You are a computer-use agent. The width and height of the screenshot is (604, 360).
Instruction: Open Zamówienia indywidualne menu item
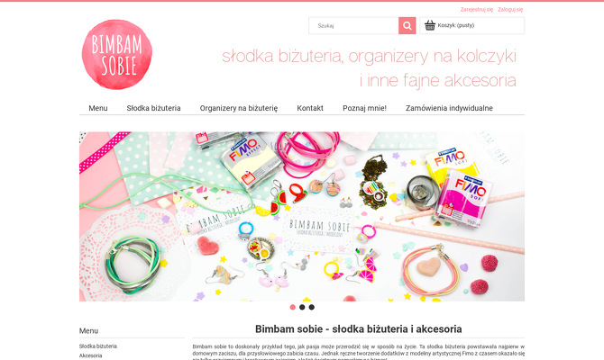(449, 108)
